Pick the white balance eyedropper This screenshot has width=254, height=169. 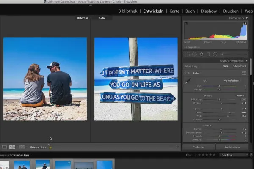click(188, 82)
